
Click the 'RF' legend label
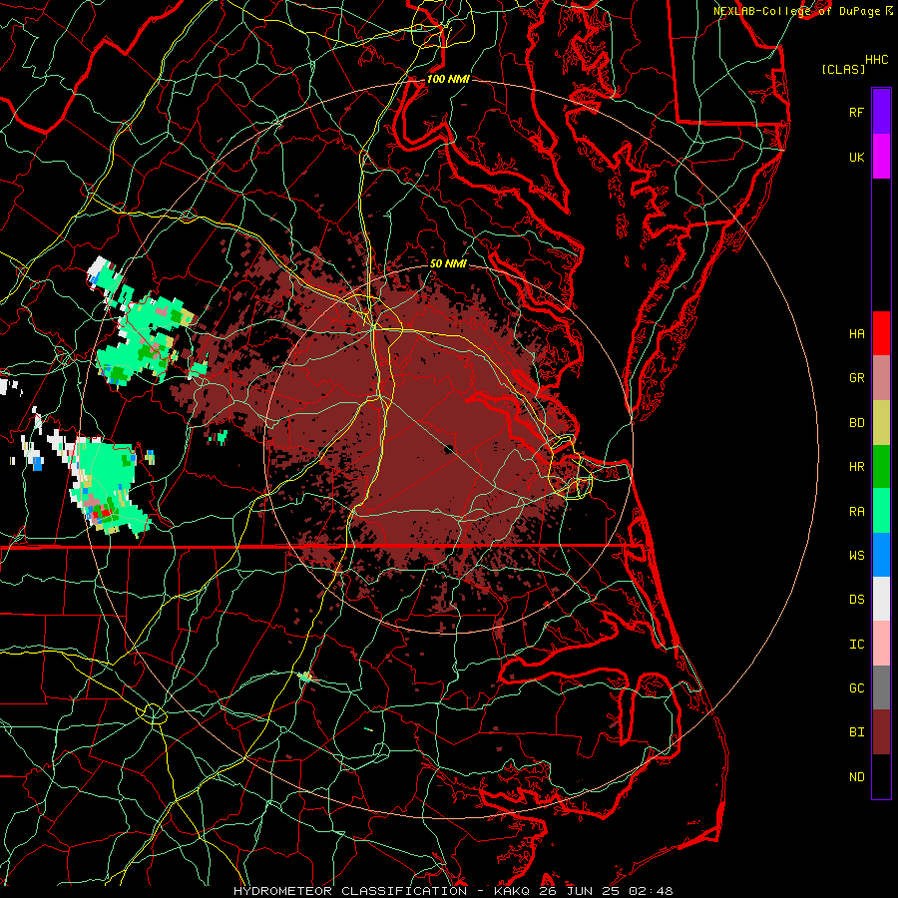click(x=856, y=112)
